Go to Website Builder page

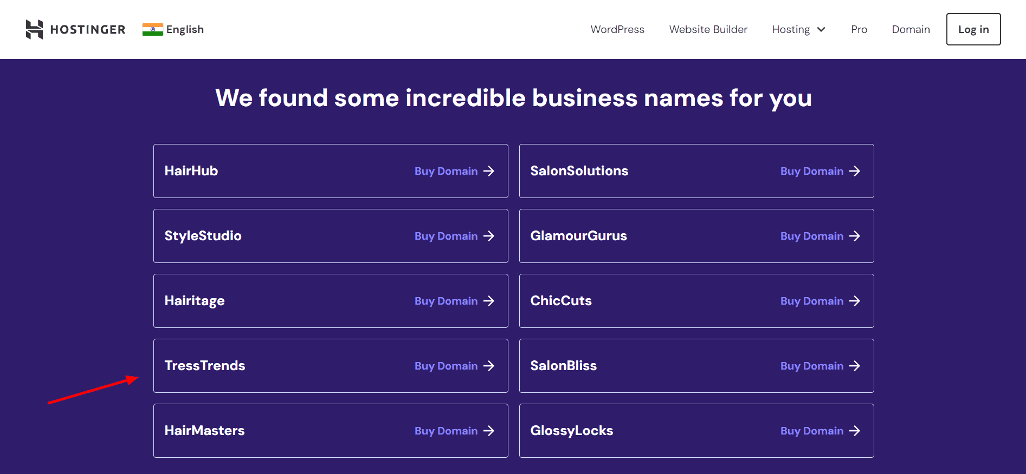click(x=708, y=29)
